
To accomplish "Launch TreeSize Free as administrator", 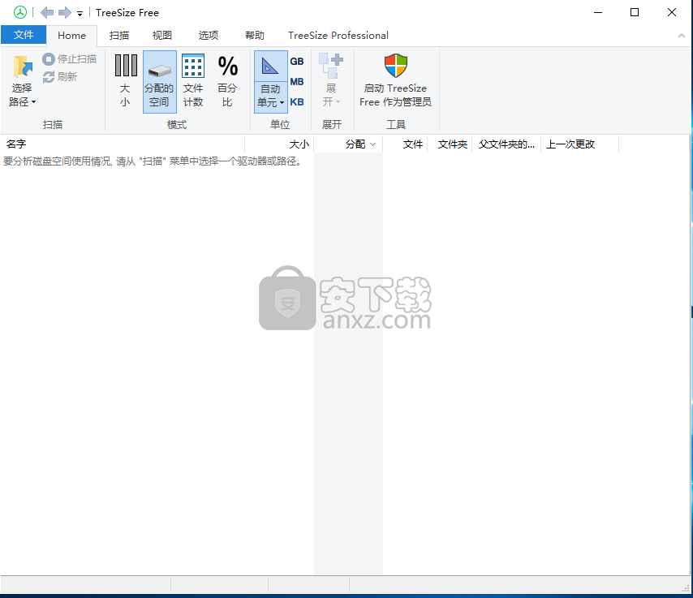I will (395, 81).
